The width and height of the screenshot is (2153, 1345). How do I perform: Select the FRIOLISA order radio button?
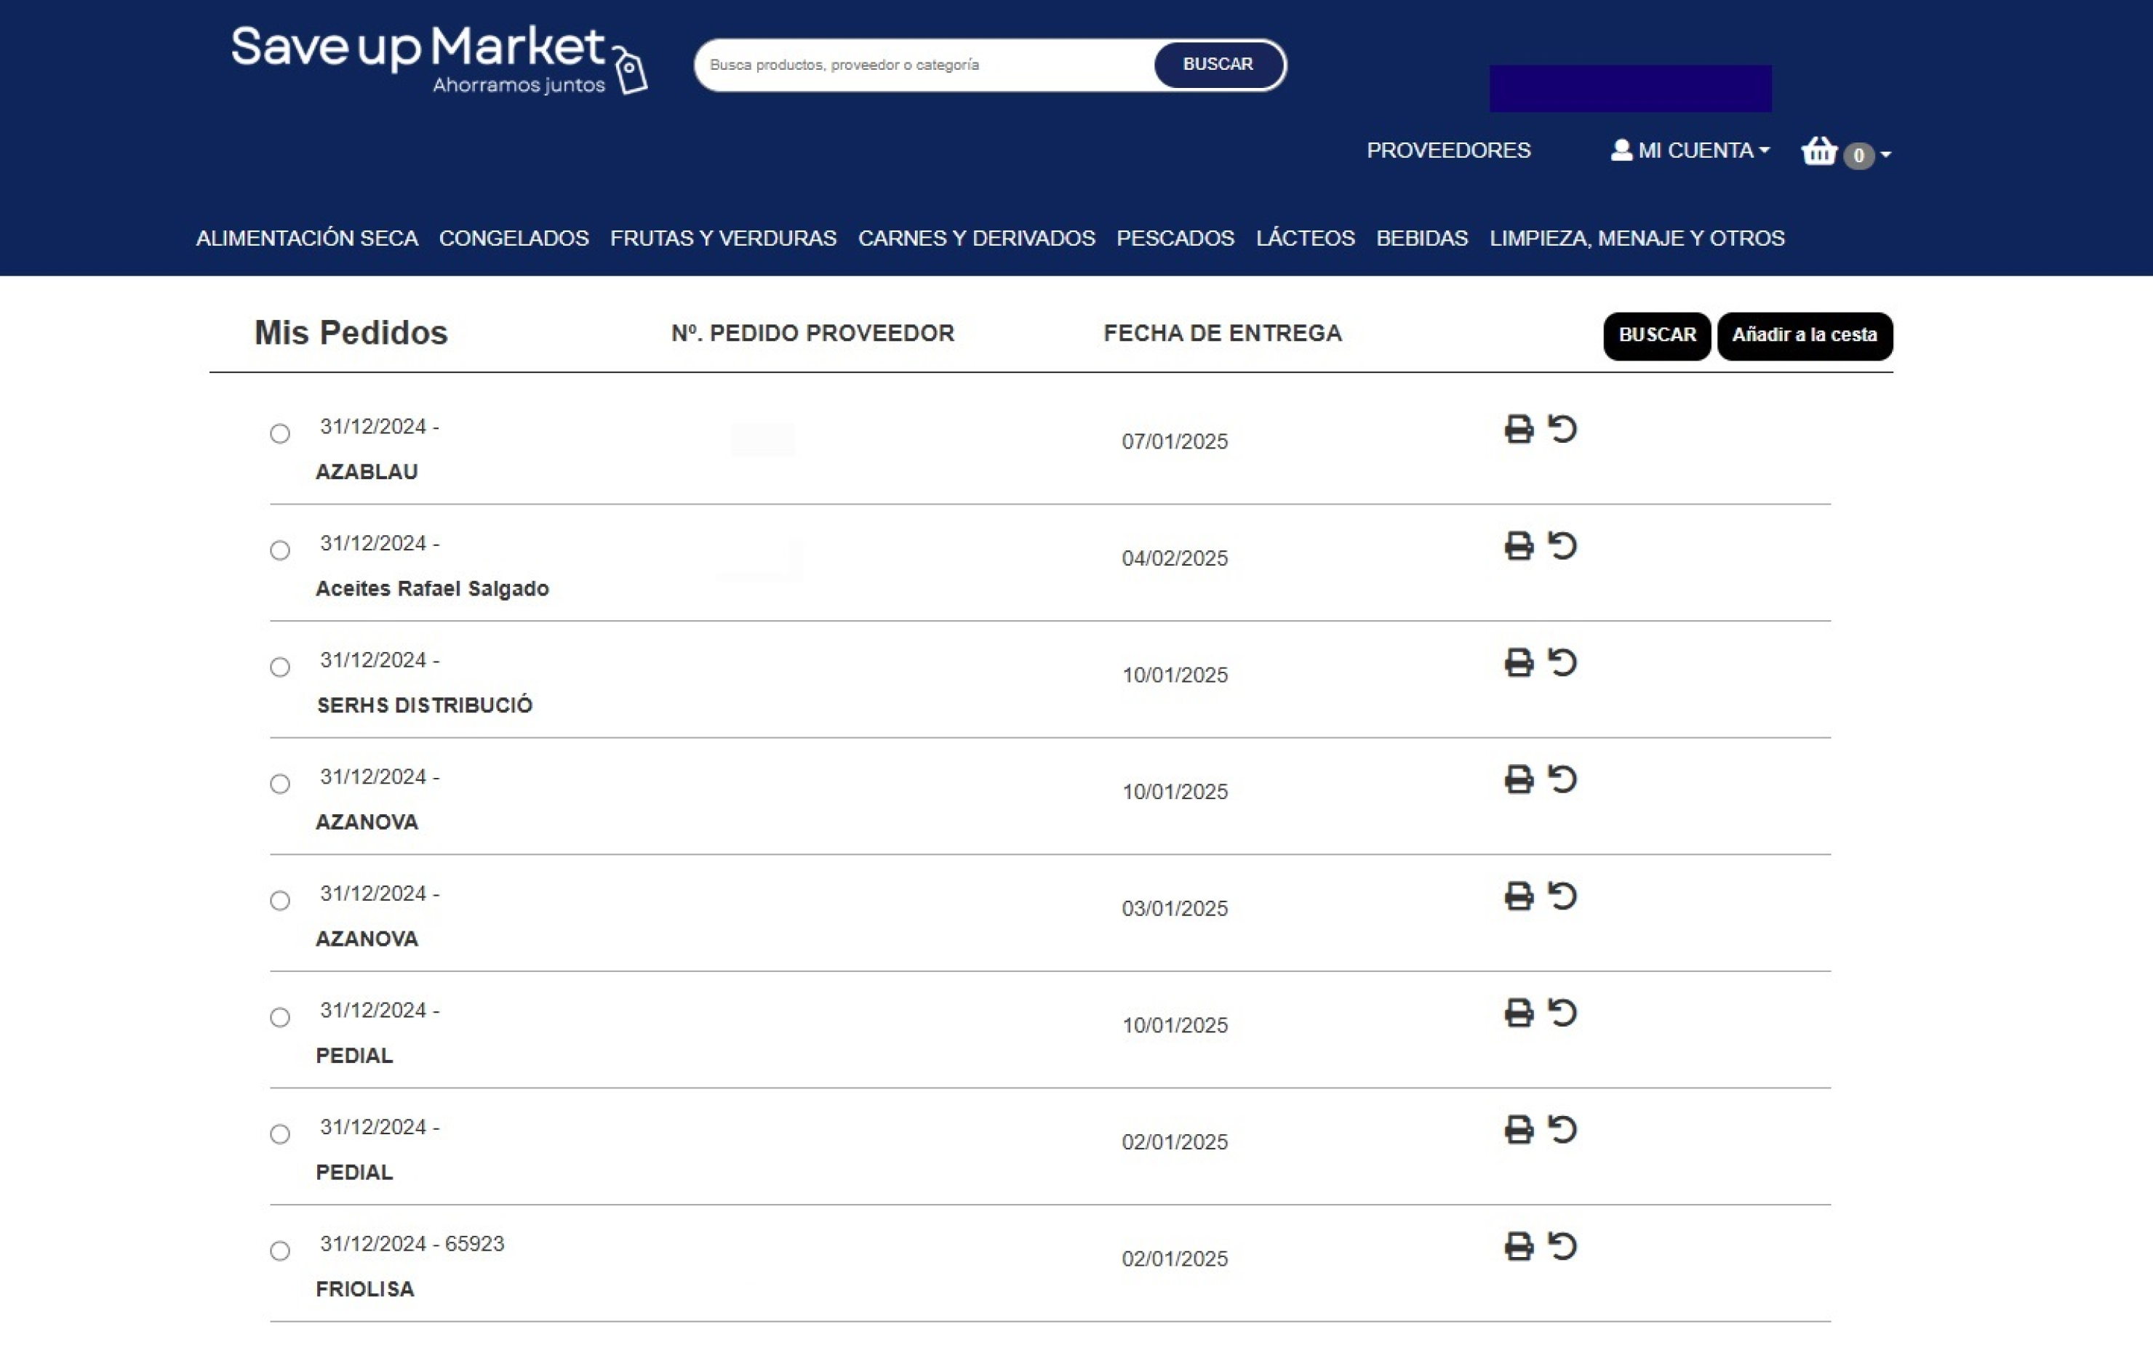point(280,1250)
